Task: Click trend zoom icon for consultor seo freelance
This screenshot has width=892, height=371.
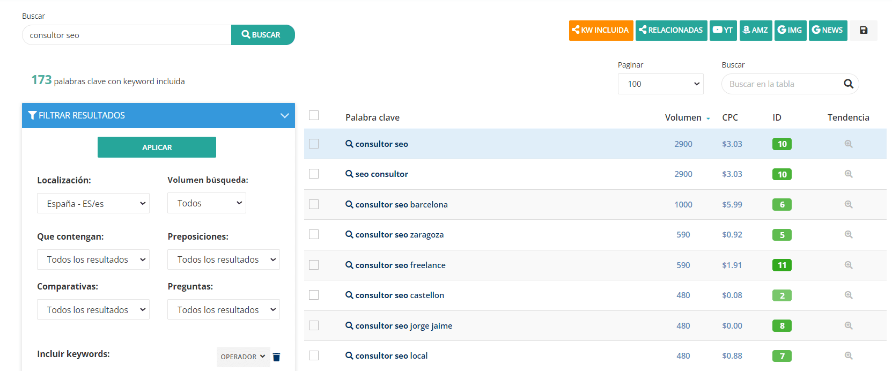Action: coord(848,265)
